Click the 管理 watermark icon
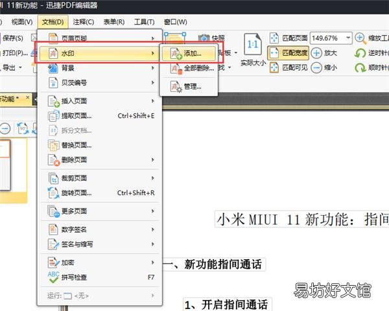The image size is (389, 311). pyautogui.click(x=176, y=86)
